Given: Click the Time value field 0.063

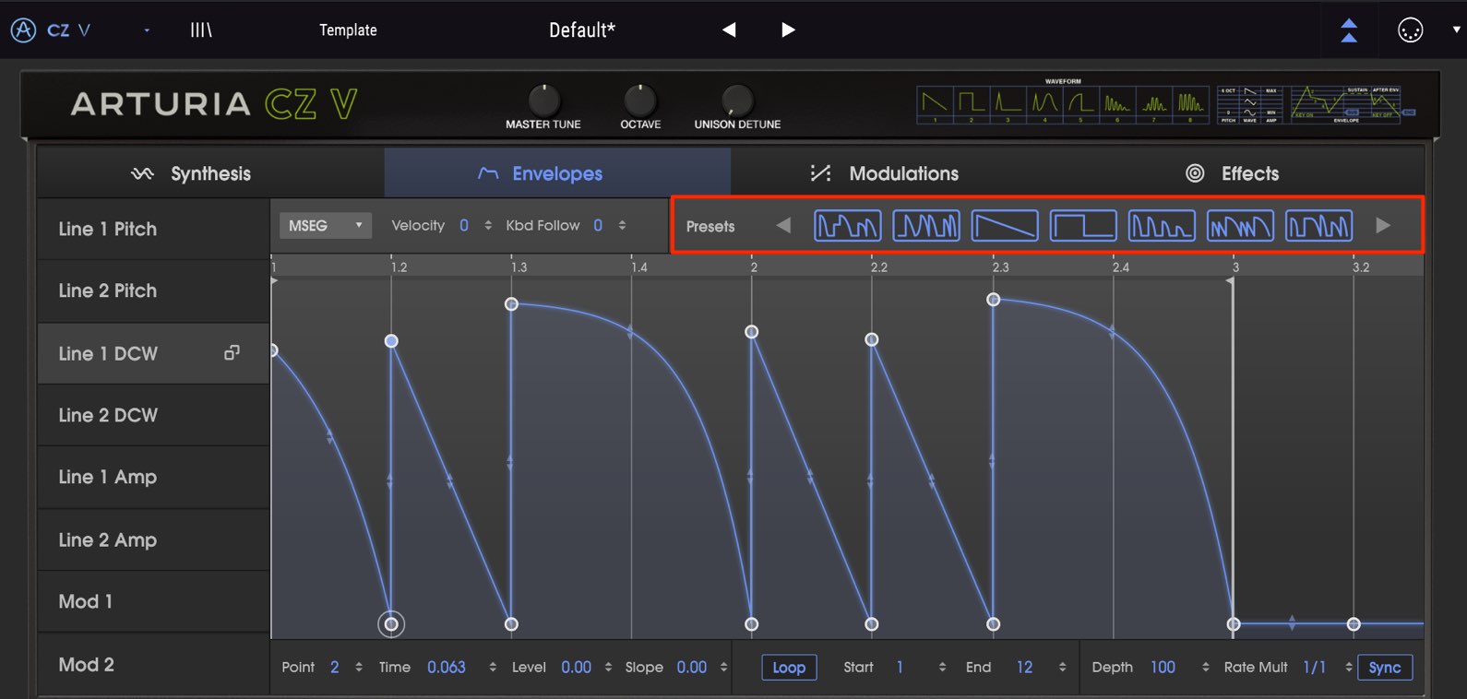Looking at the screenshot, I should [447, 667].
